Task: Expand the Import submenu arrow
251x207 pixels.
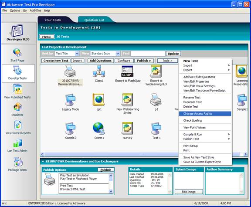Action: pos(229,65)
